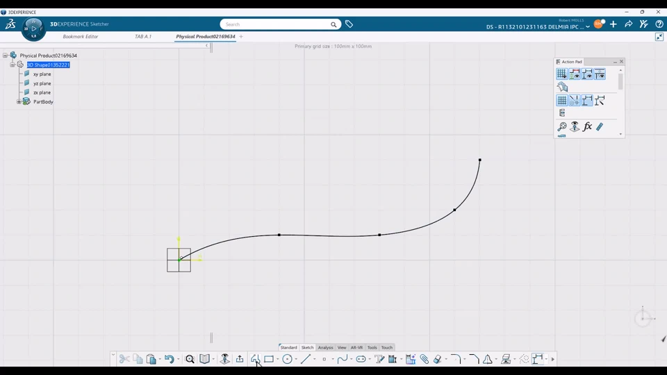Select the Circle sketch tool

click(x=287, y=359)
